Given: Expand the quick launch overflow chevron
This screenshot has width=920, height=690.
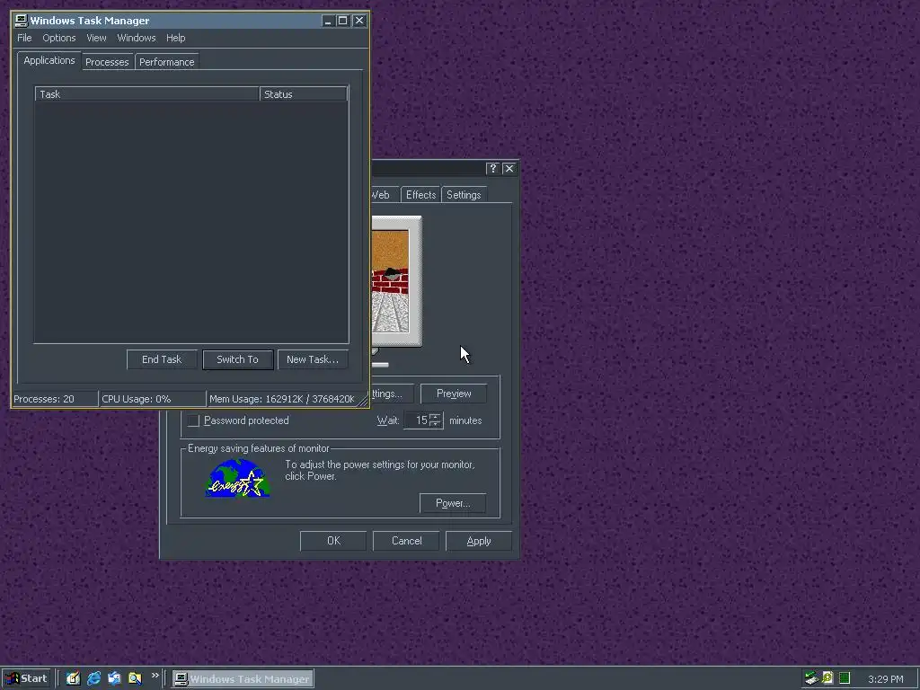Looking at the screenshot, I should pos(155,676).
